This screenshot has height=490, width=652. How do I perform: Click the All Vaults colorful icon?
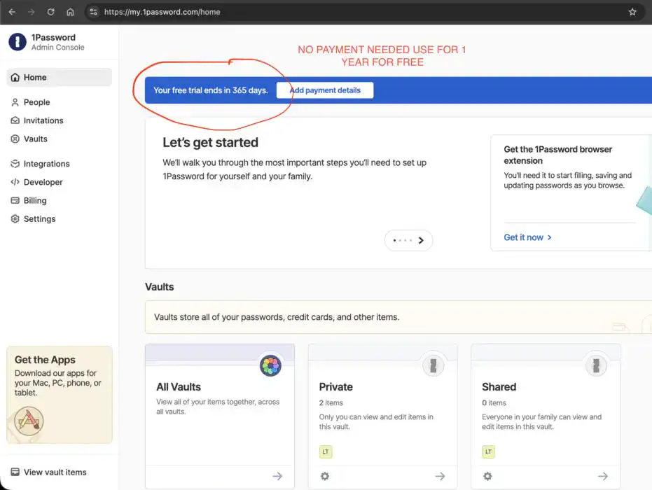[x=270, y=365]
